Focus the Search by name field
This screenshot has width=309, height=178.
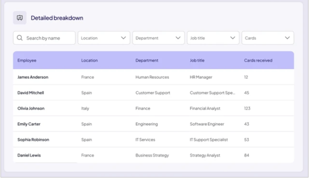[x=44, y=38]
